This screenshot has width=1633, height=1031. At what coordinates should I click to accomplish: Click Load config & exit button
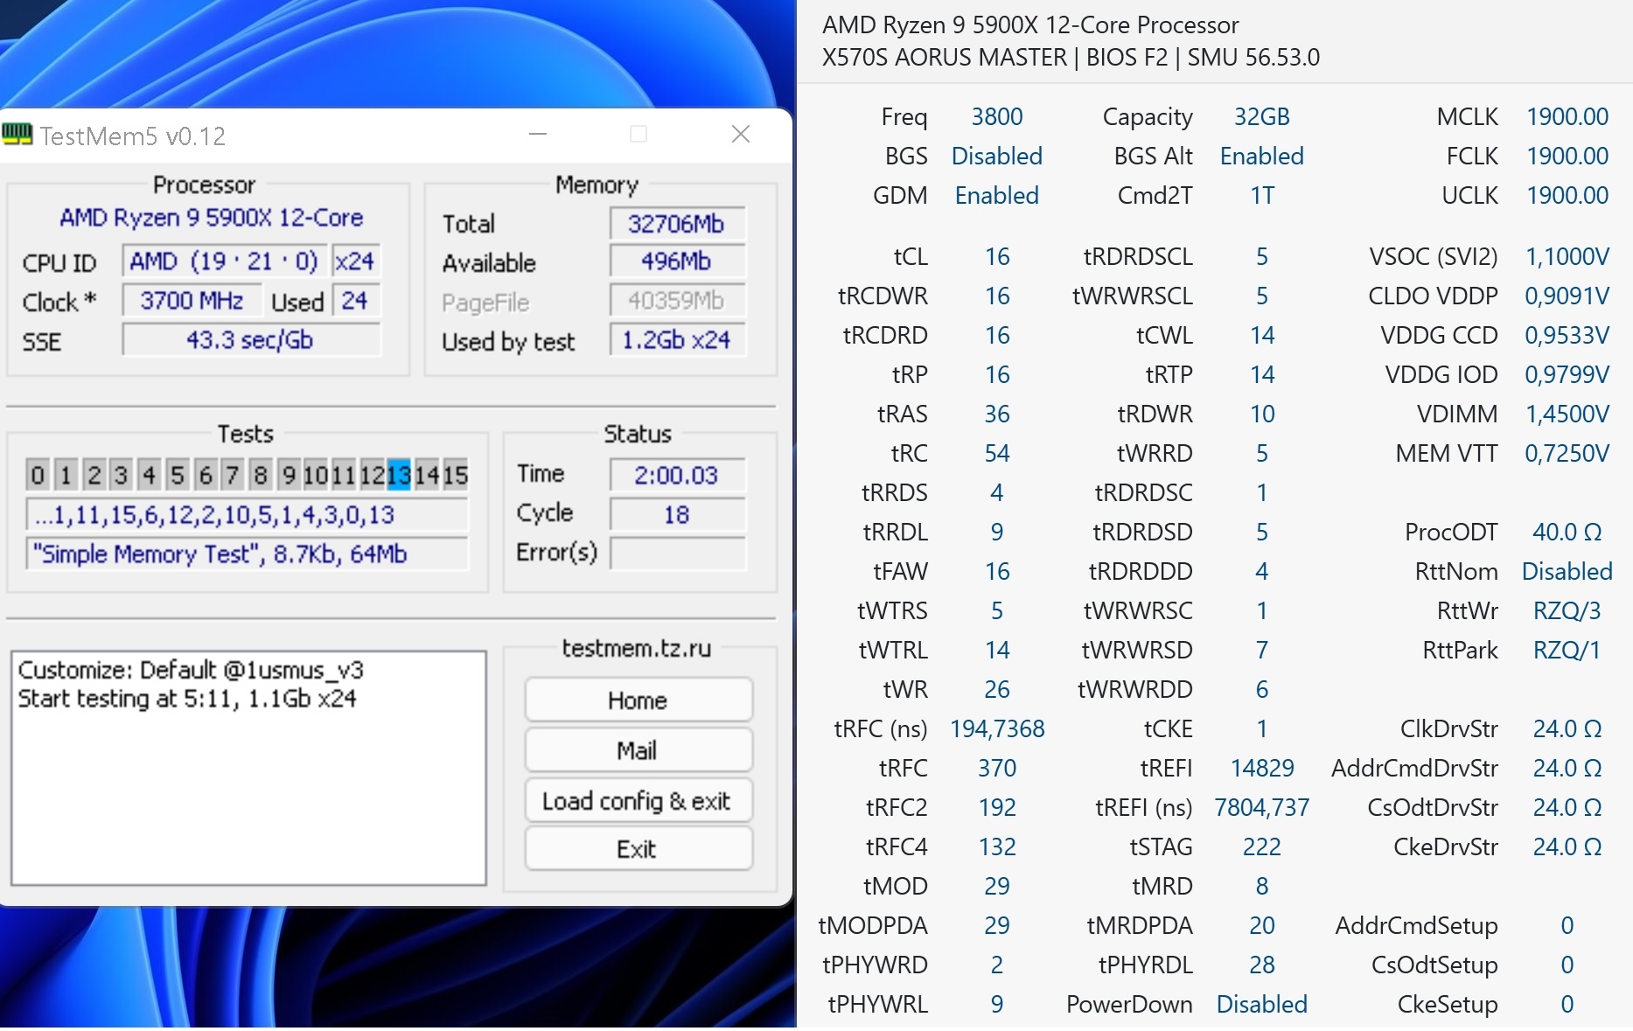(638, 801)
